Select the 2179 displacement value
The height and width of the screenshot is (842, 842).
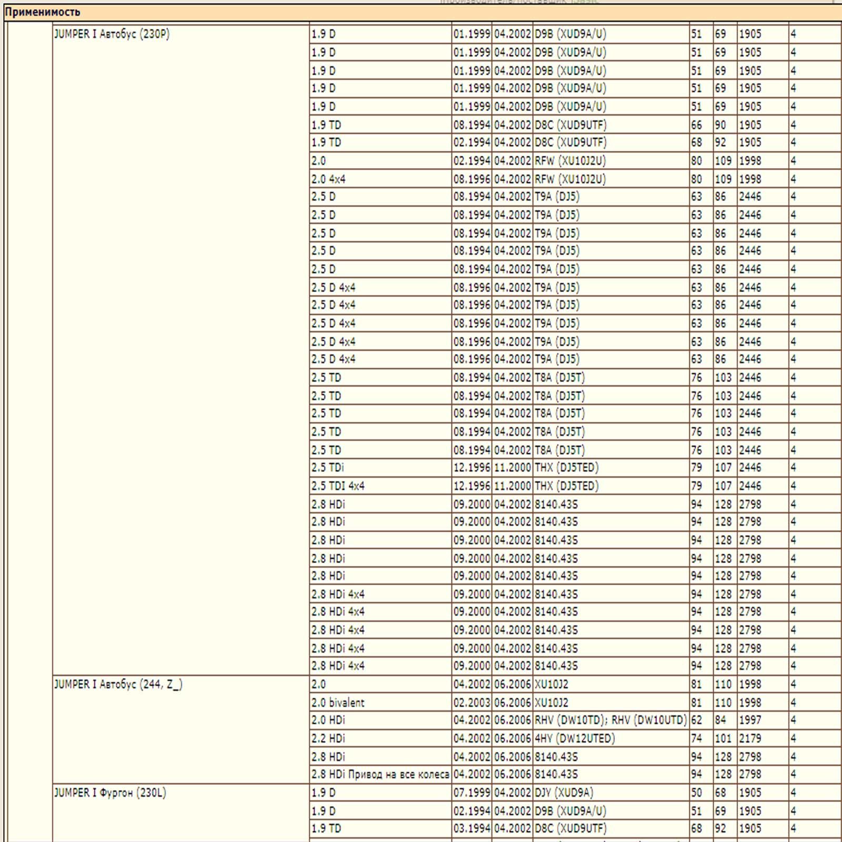[763, 738]
